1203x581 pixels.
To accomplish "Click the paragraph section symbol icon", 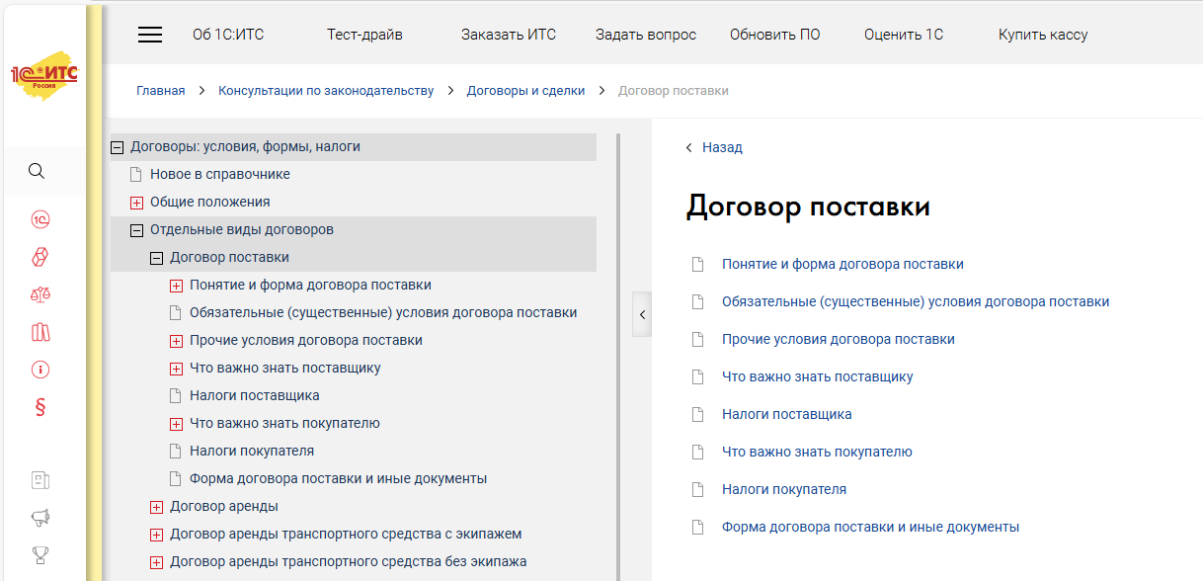I will [x=40, y=407].
